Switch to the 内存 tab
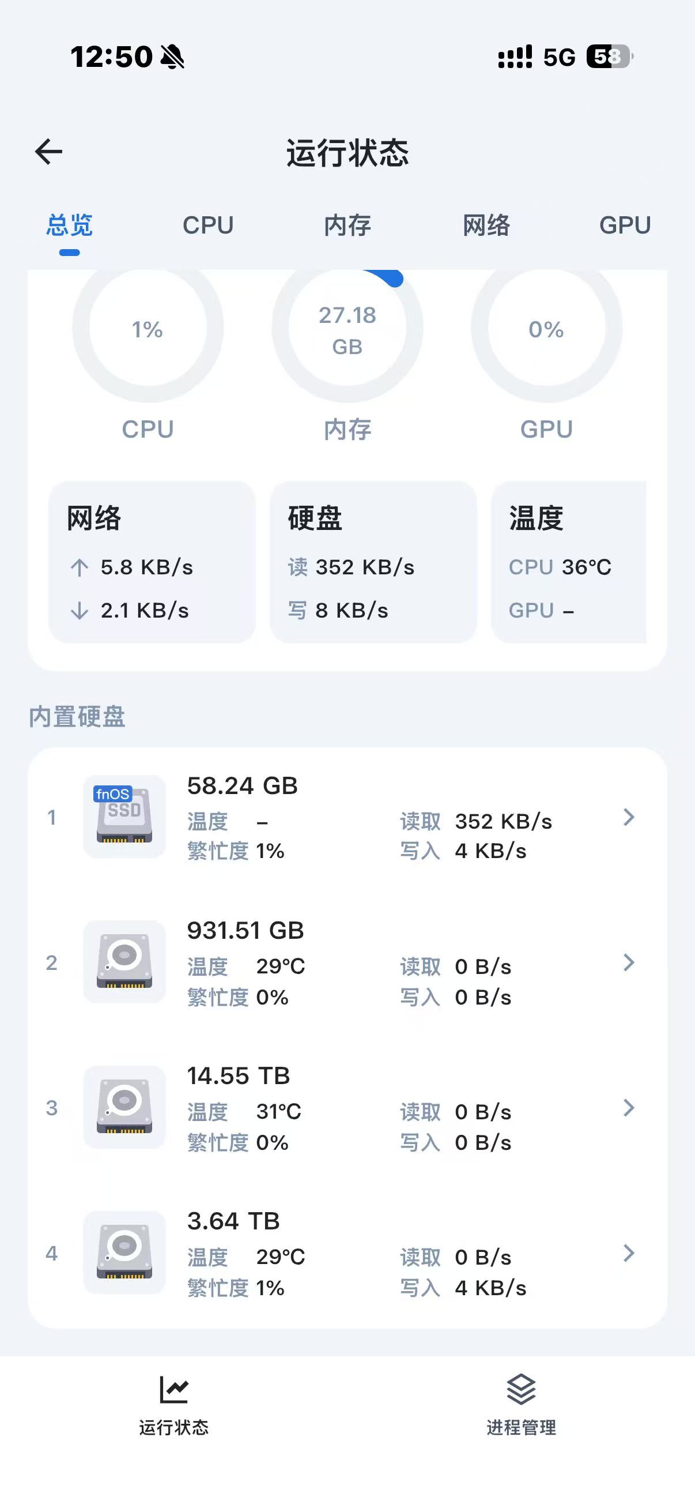Screen dimensions: 695x1512 pos(347,225)
